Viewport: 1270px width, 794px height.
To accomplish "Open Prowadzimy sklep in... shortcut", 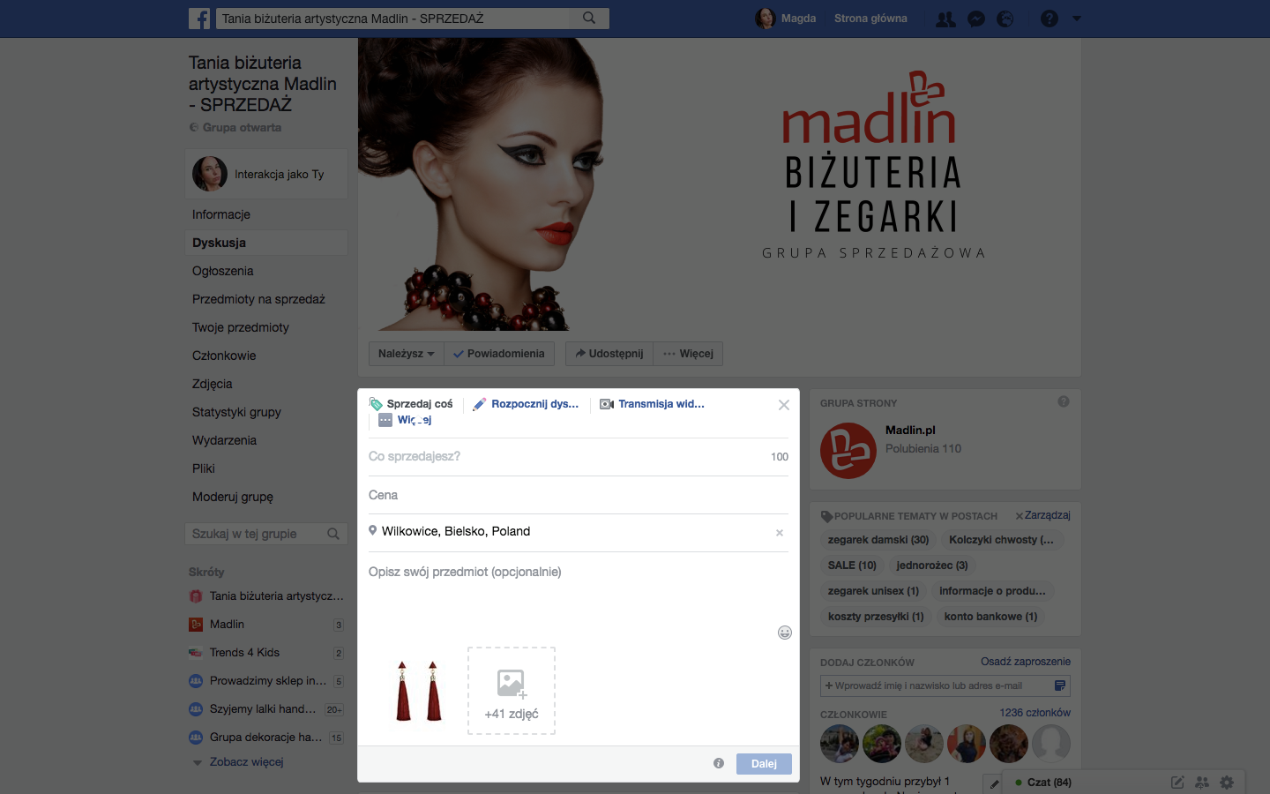I will coord(266,681).
